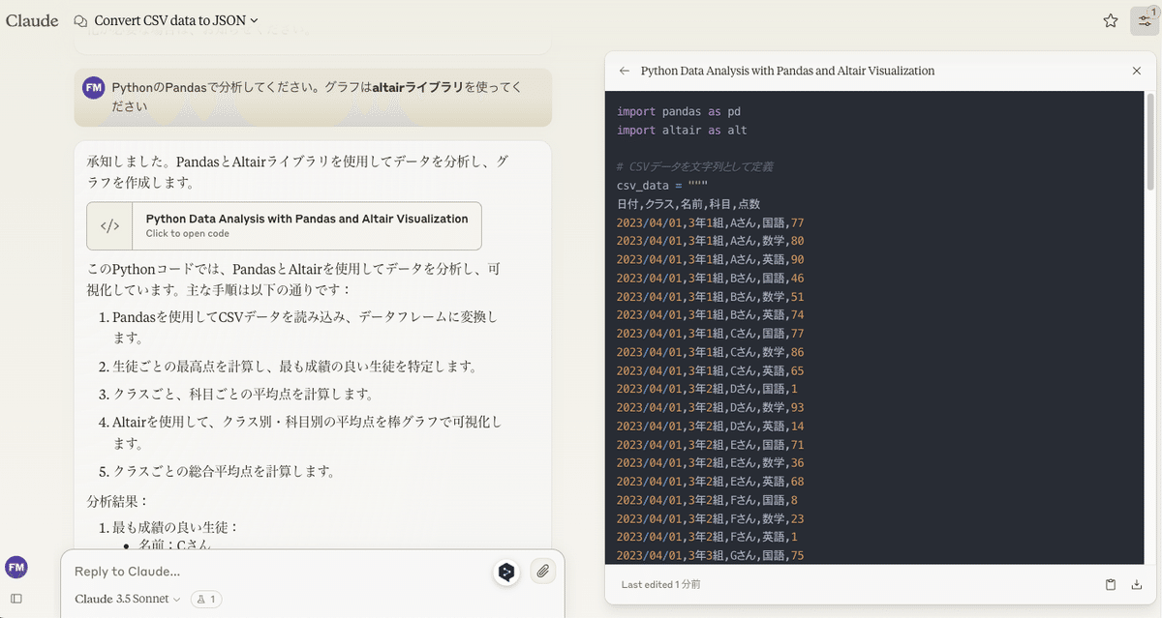Click the code row 'Aさん,国語,77'
The image size is (1162, 618).
pos(711,222)
